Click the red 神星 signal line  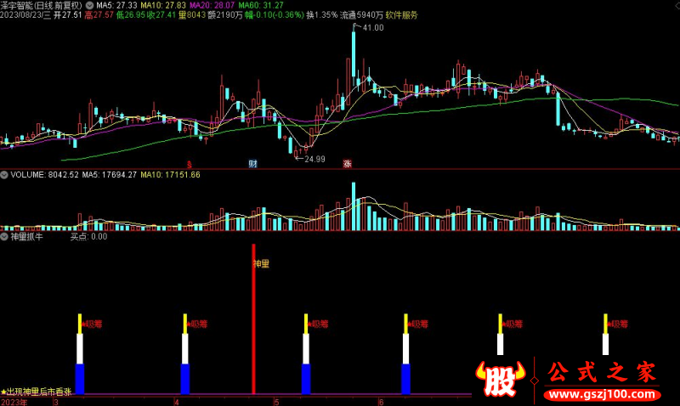point(252,323)
